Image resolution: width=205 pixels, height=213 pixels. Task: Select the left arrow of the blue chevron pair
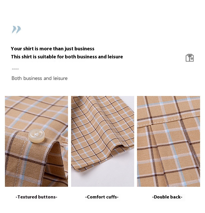[14, 30]
